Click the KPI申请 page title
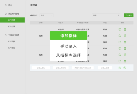Screen dimensions: 137x94 coord(33,5)
